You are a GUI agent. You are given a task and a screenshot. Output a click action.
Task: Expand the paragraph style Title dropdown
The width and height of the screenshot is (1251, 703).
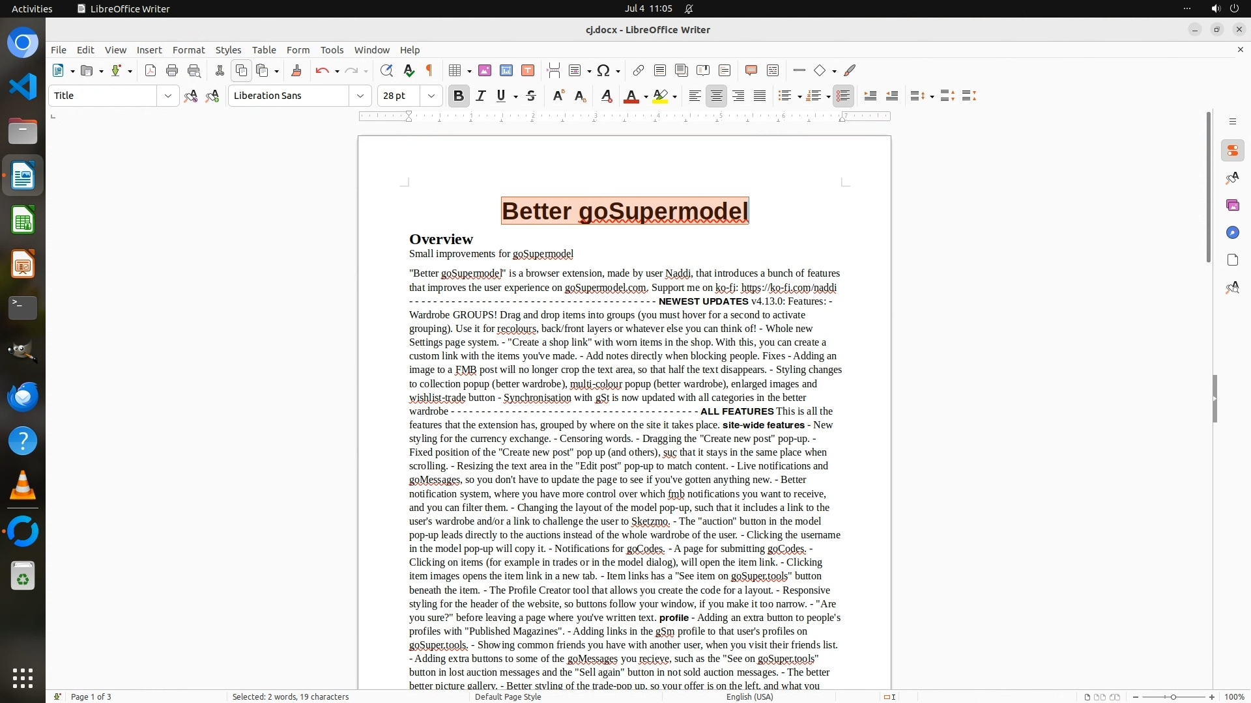167,96
